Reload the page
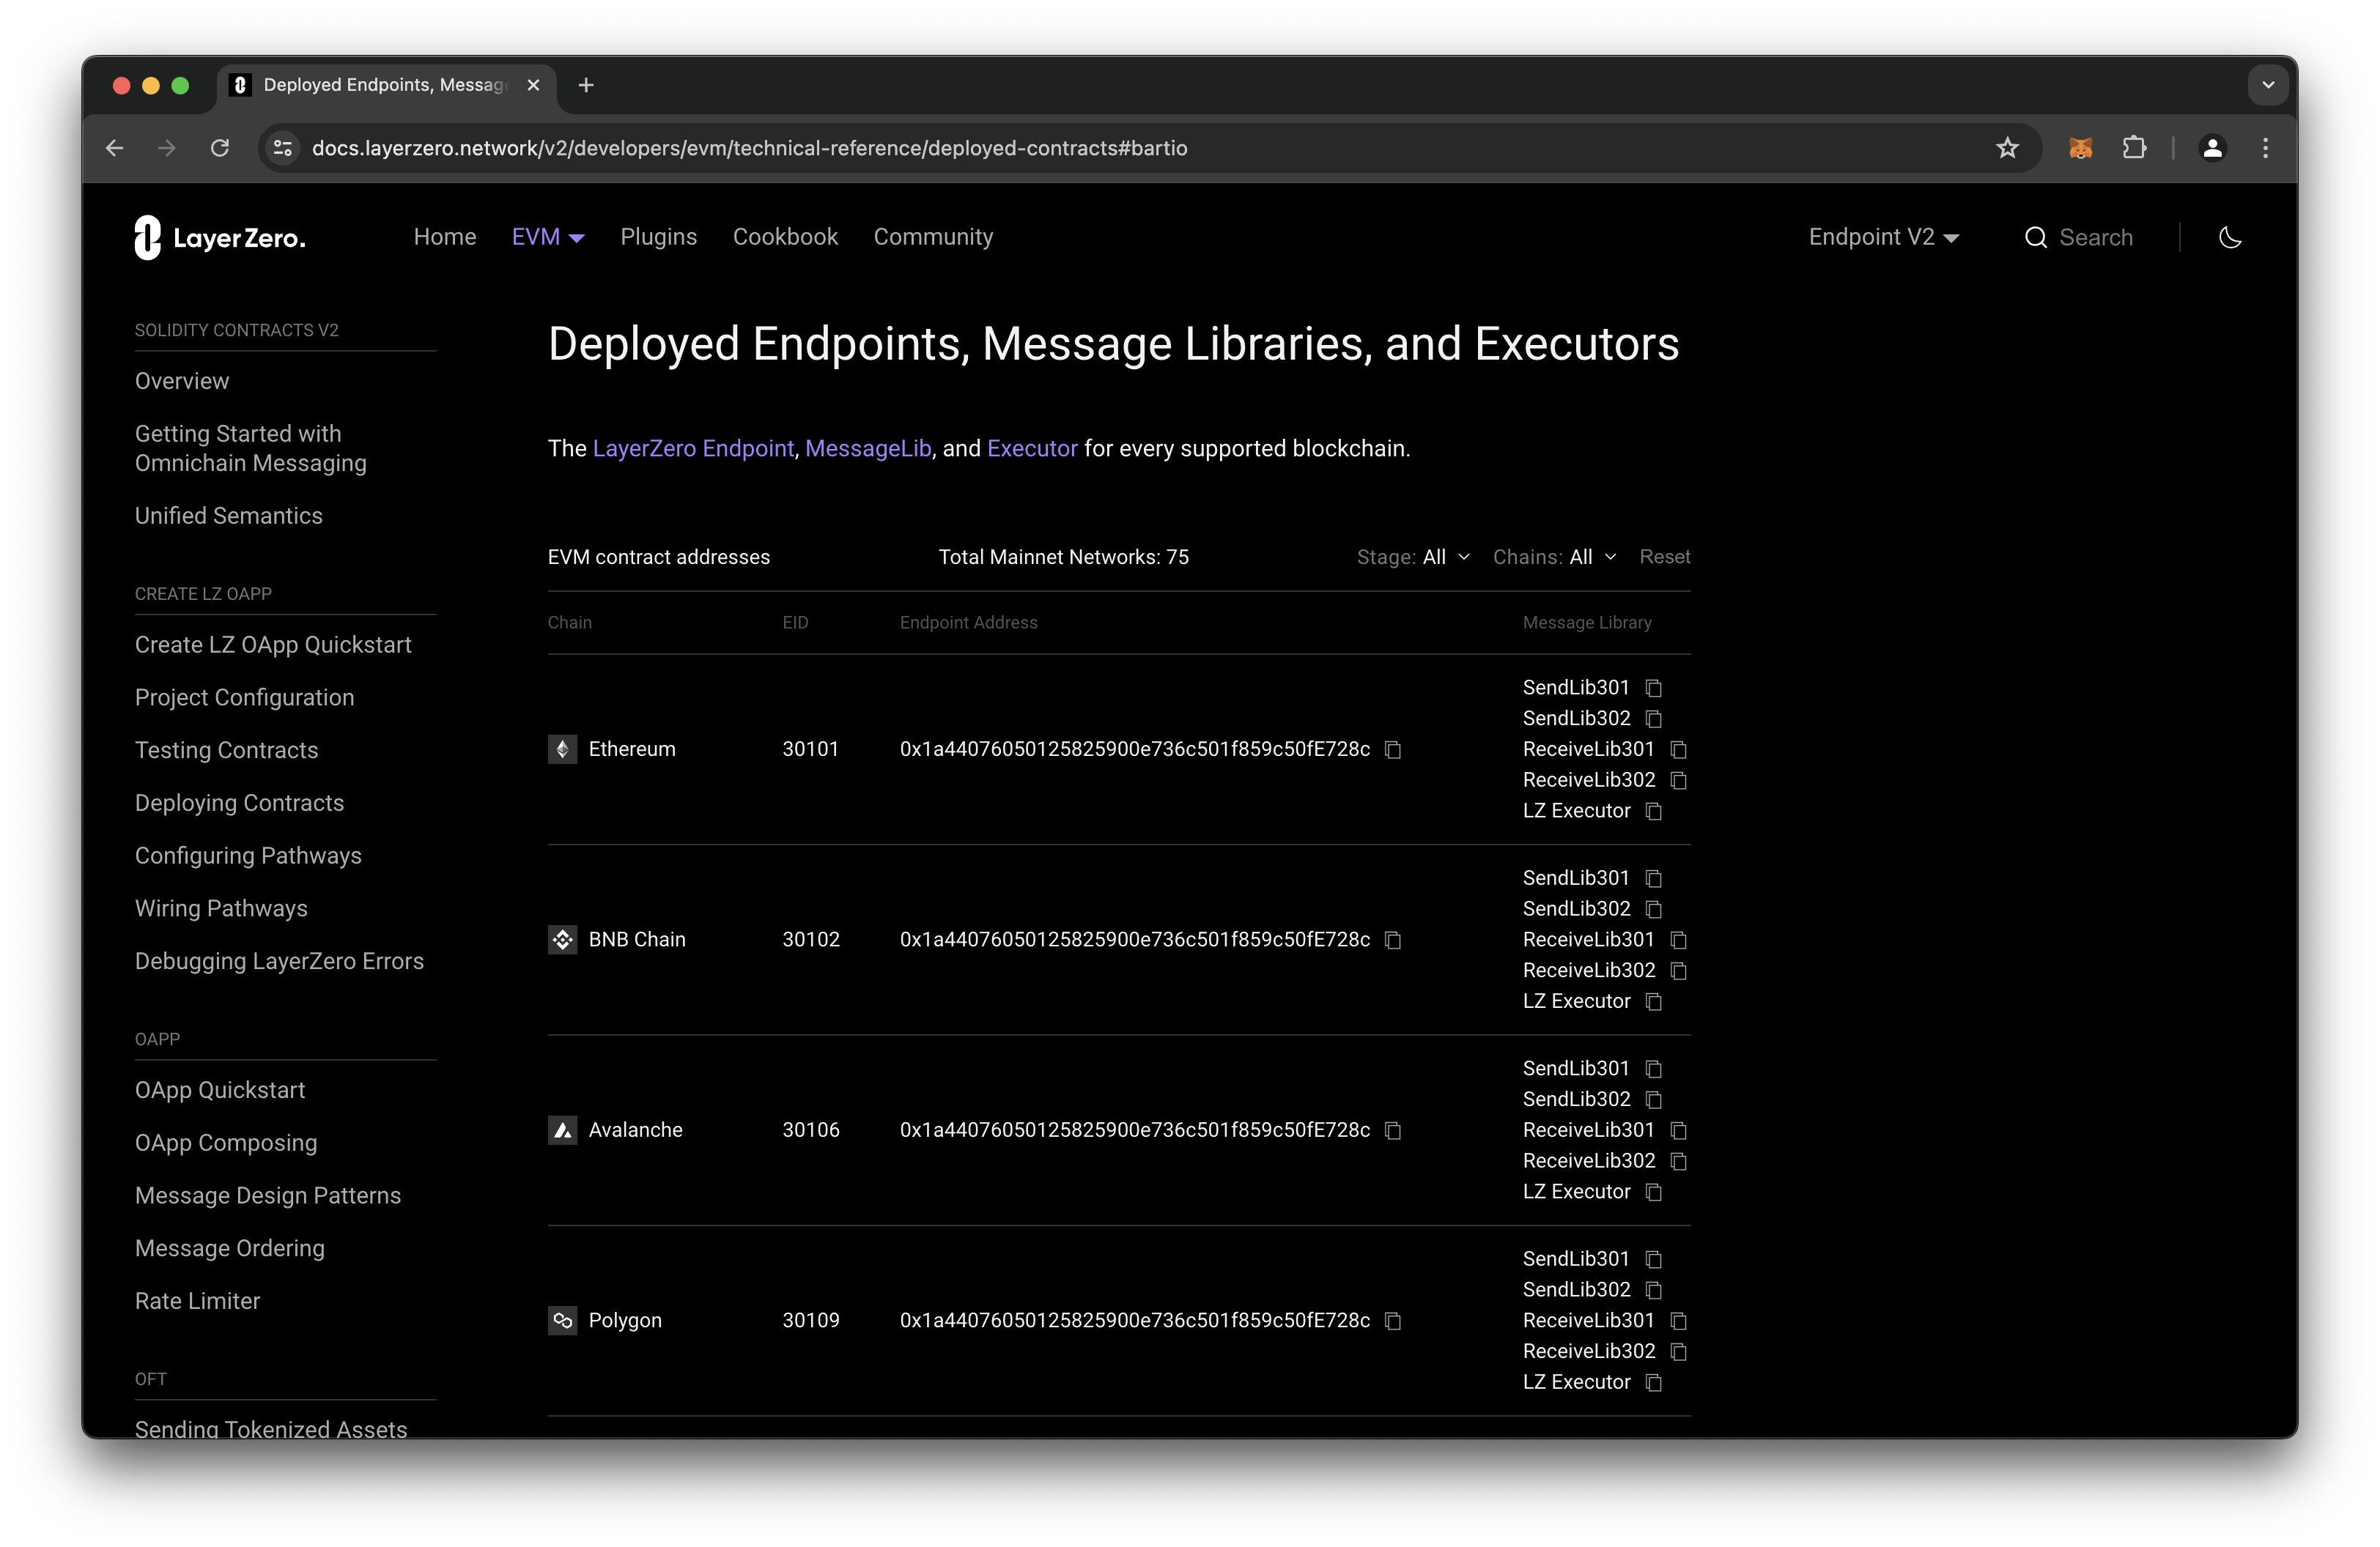 pyautogui.click(x=220, y=148)
